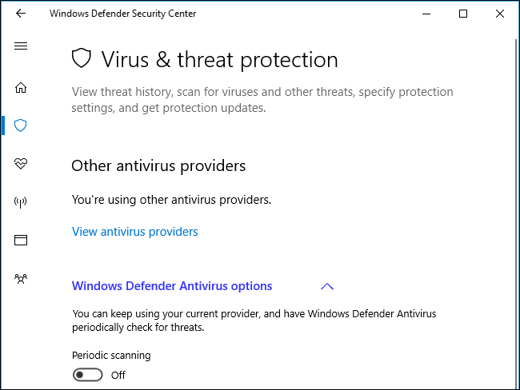Select Virus & threat protection sidebar shield
Screen dimensions: 520x390
[x=21, y=125]
